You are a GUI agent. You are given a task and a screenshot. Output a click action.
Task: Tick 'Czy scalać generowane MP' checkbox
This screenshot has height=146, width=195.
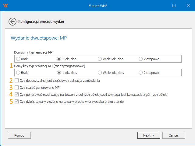point(16,88)
